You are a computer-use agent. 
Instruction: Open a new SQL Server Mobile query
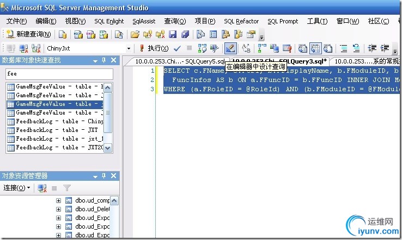point(118,34)
